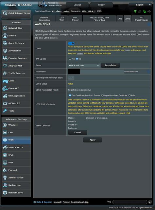Select No for IPv6 Update
Screen dimensions: 155x210
77,59
